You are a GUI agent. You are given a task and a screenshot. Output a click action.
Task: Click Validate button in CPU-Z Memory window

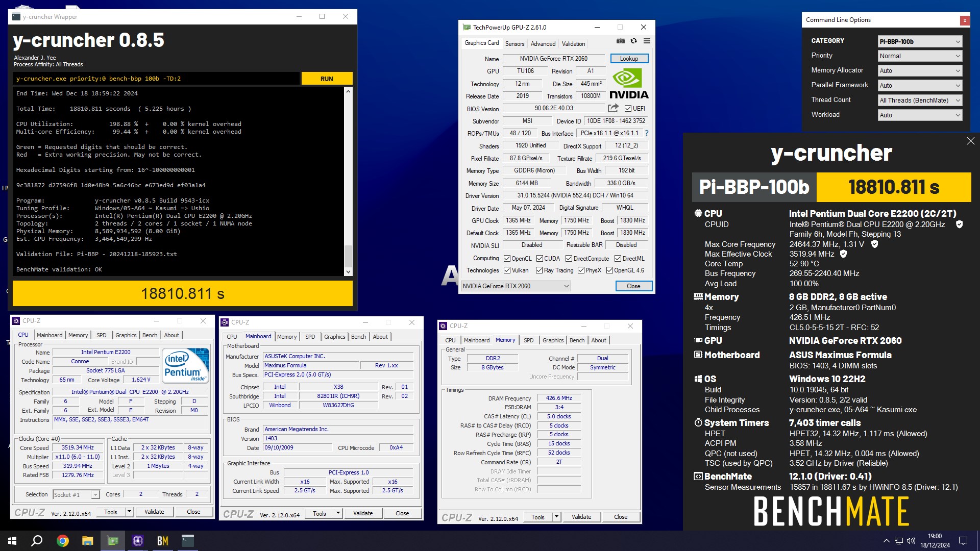581,517
